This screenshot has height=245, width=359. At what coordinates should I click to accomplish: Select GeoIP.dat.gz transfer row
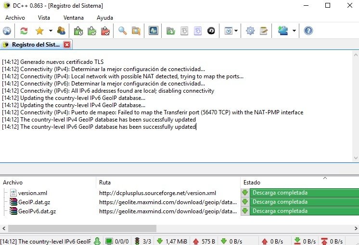point(179,202)
